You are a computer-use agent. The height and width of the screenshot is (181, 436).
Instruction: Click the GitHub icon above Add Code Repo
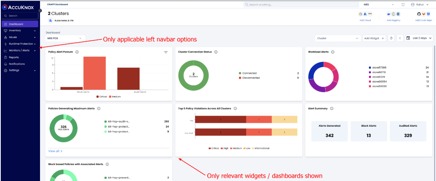[x=418, y=14]
